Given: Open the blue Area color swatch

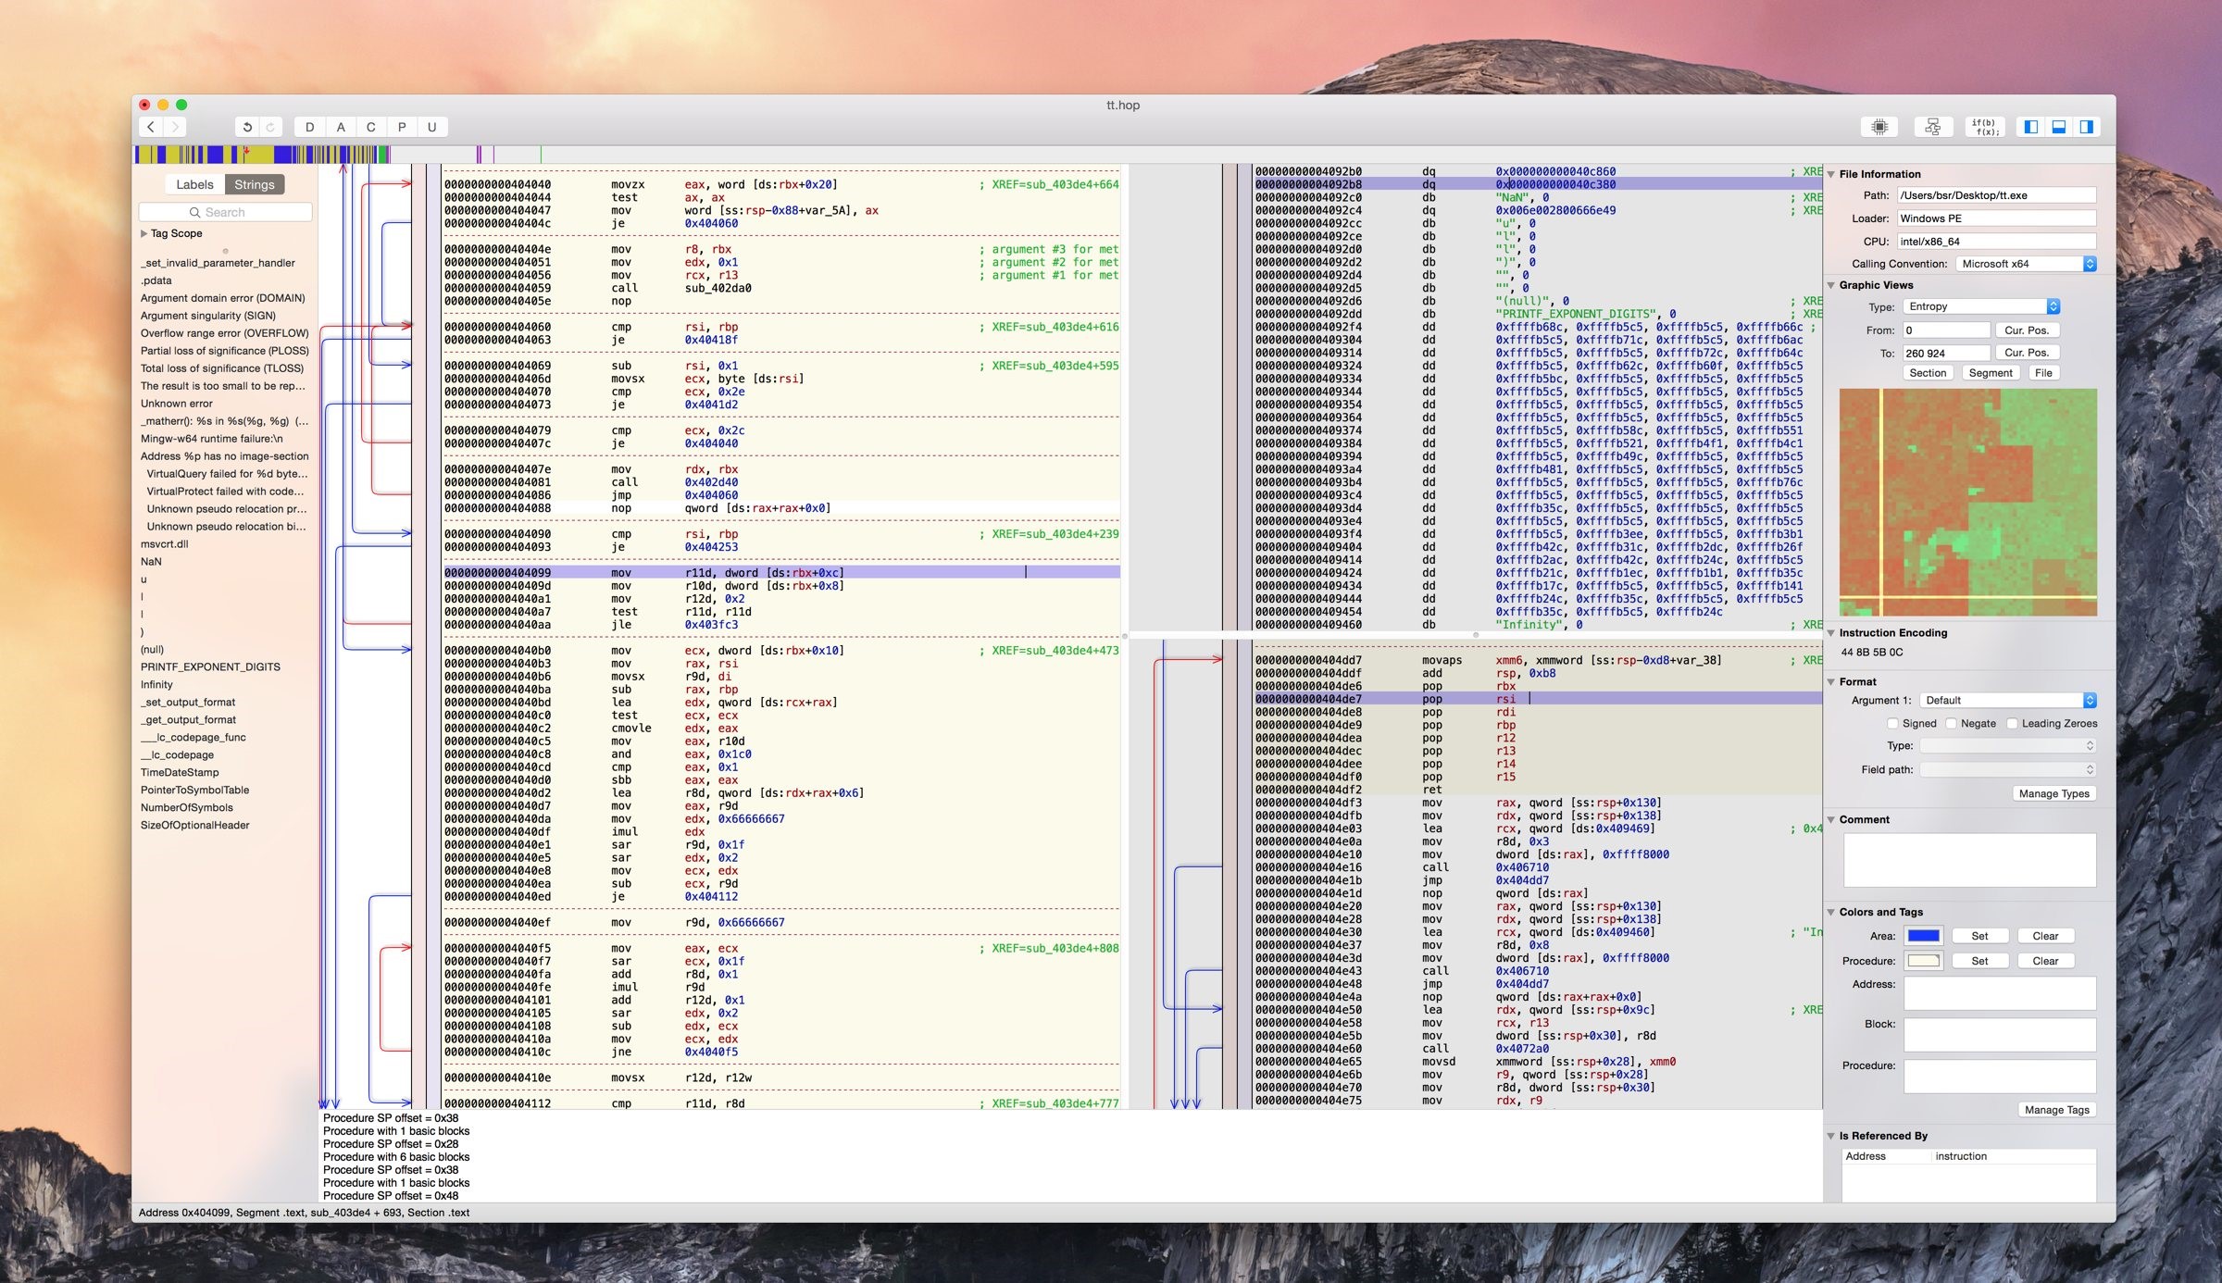Looking at the screenshot, I should [x=1923, y=936].
